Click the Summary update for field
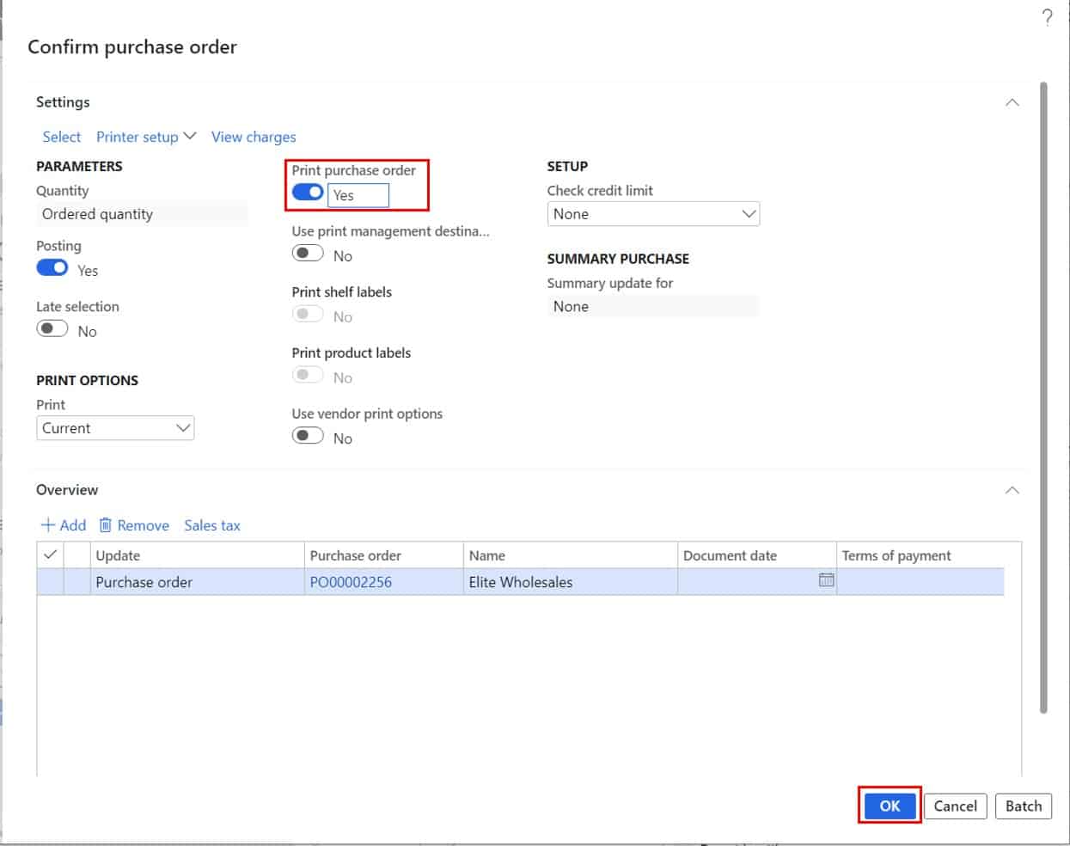 pos(653,306)
